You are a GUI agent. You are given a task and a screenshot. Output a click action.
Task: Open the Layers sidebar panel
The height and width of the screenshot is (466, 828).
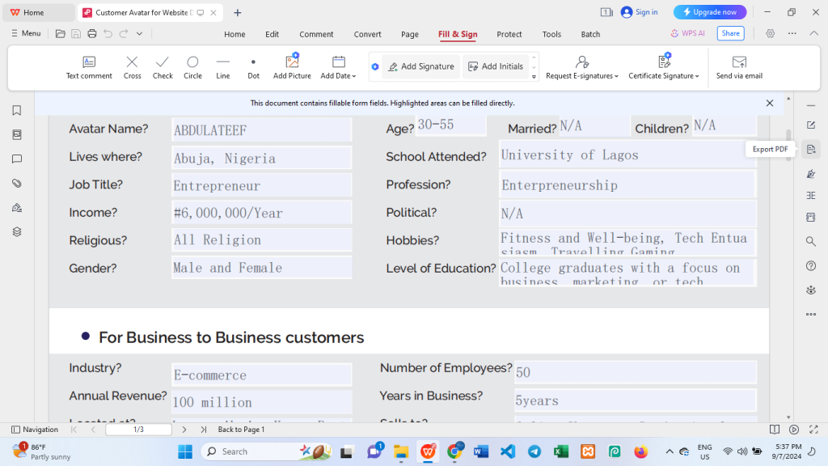17,232
